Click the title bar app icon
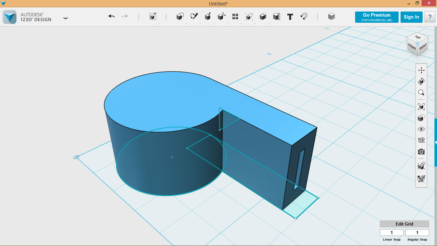 [4, 3]
